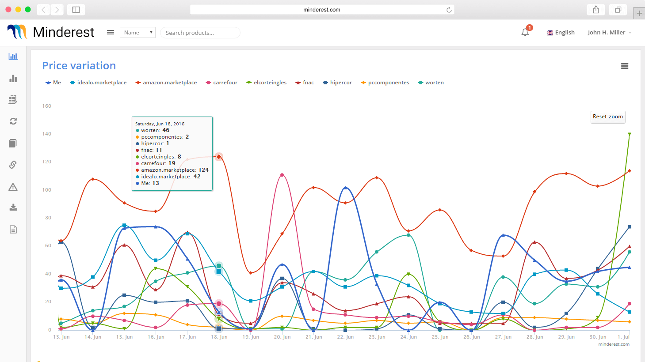Open the chart export menu icon
The image size is (645, 362).
pyautogui.click(x=625, y=66)
